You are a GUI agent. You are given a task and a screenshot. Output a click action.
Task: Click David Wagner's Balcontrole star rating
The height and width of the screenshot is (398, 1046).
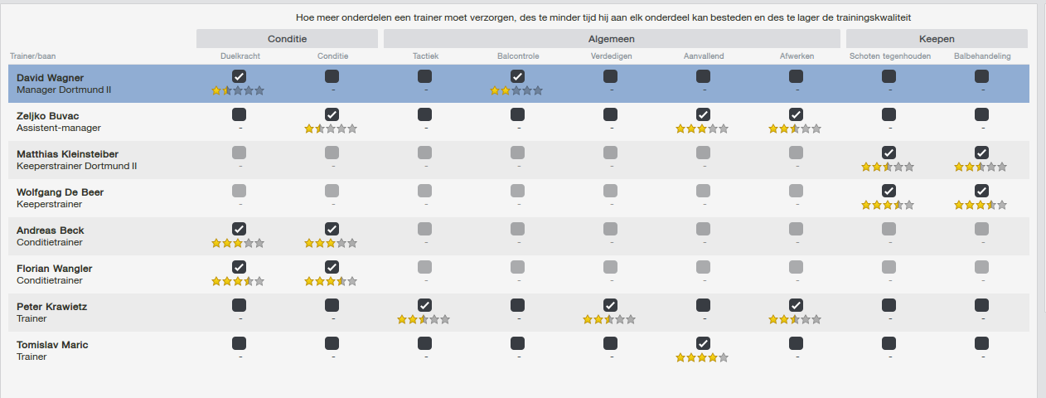point(516,91)
